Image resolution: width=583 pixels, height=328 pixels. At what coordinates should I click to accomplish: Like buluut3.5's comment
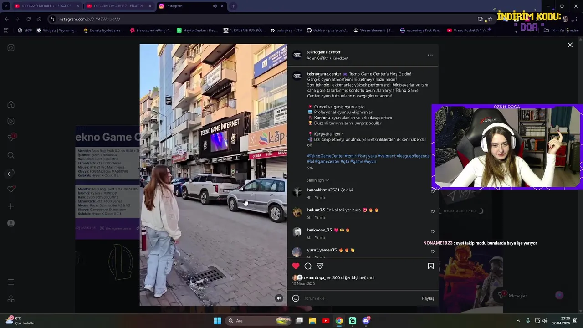(x=433, y=212)
